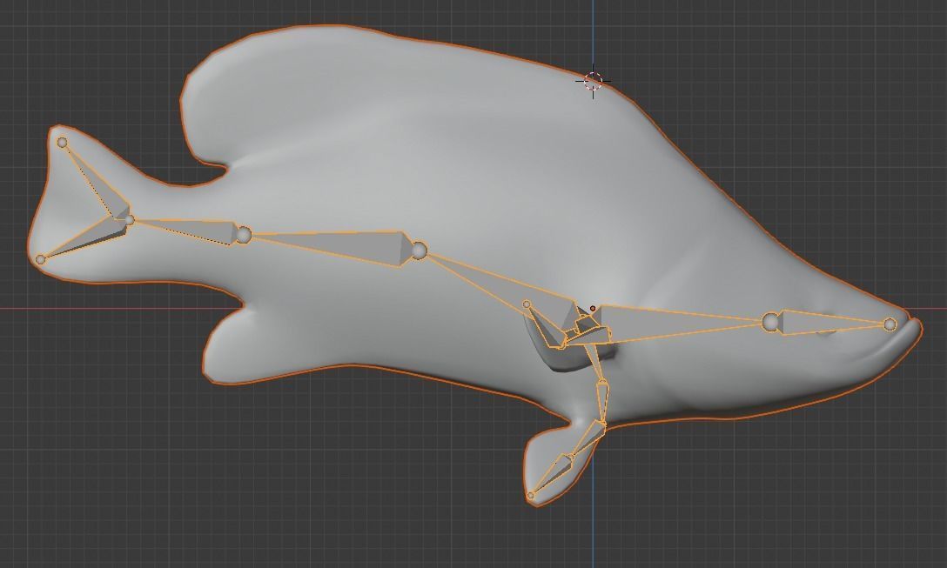Select the pectoral fin bone tip joint
The width and height of the screenshot is (947, 568).
[527, 304]
